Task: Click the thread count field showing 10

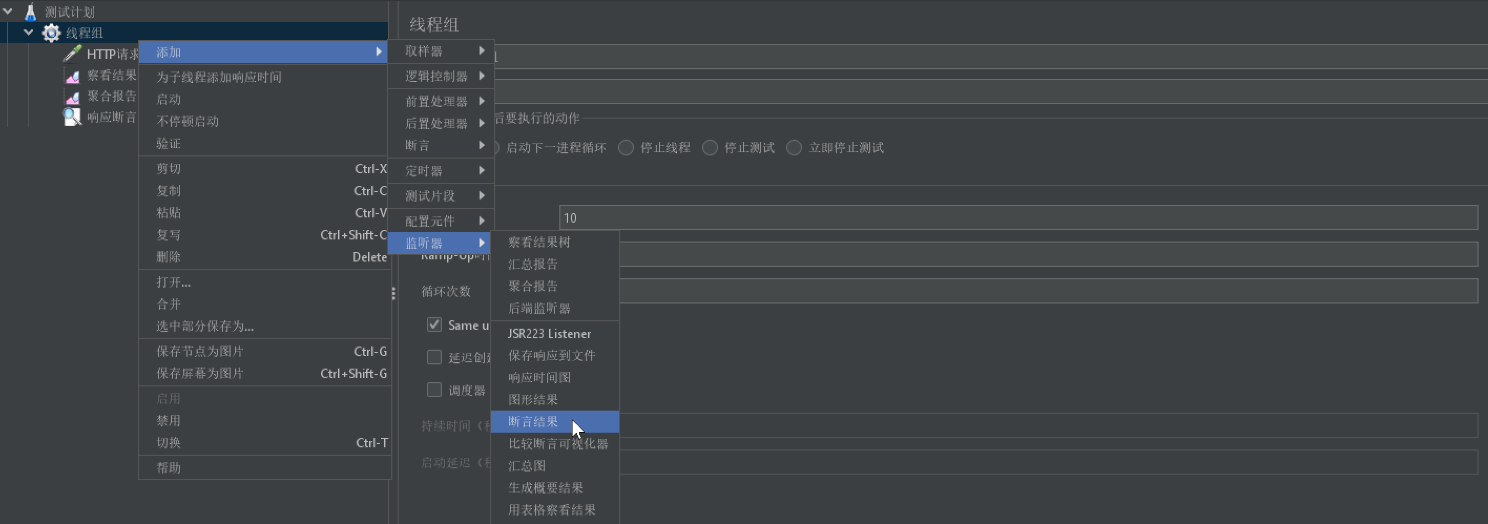Action: pos(1018,218)
